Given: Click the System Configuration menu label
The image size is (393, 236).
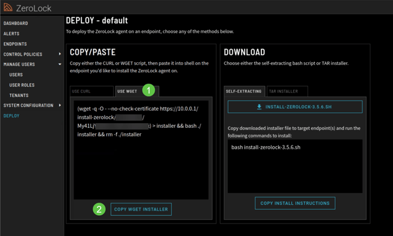Looking at the screenshot, I should 28,106.
